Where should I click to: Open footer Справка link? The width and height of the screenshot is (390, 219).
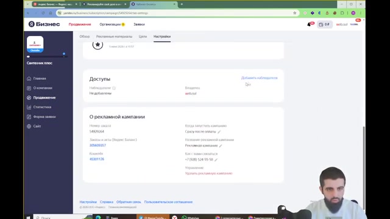[x=107, y=202]
